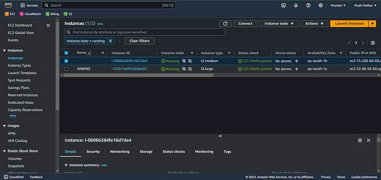The image size is (381, 180).
Task: Open Feedback in footer
Action: (36, 177)
